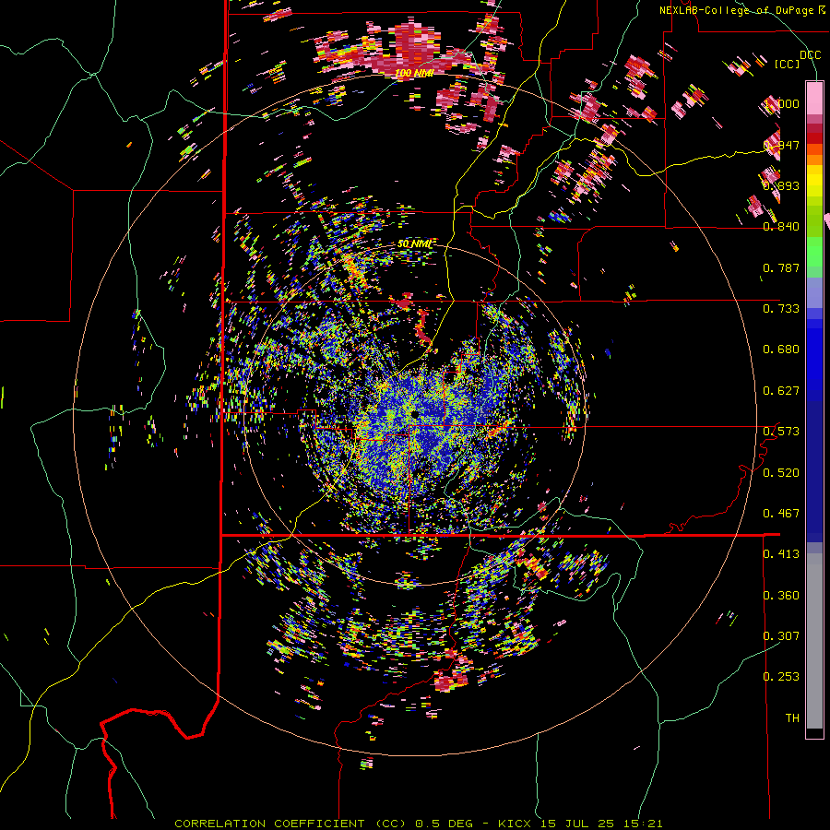Select the 0.893 scale value
The image size is (830, 830).
(781, 185)
